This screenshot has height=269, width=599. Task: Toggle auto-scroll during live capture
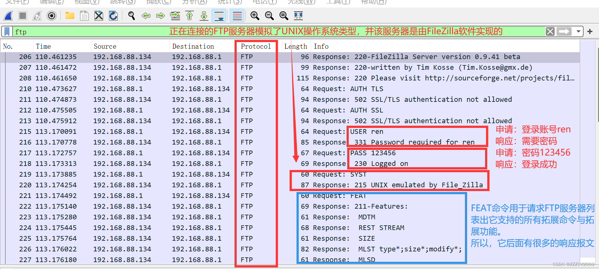click(219, 16)
